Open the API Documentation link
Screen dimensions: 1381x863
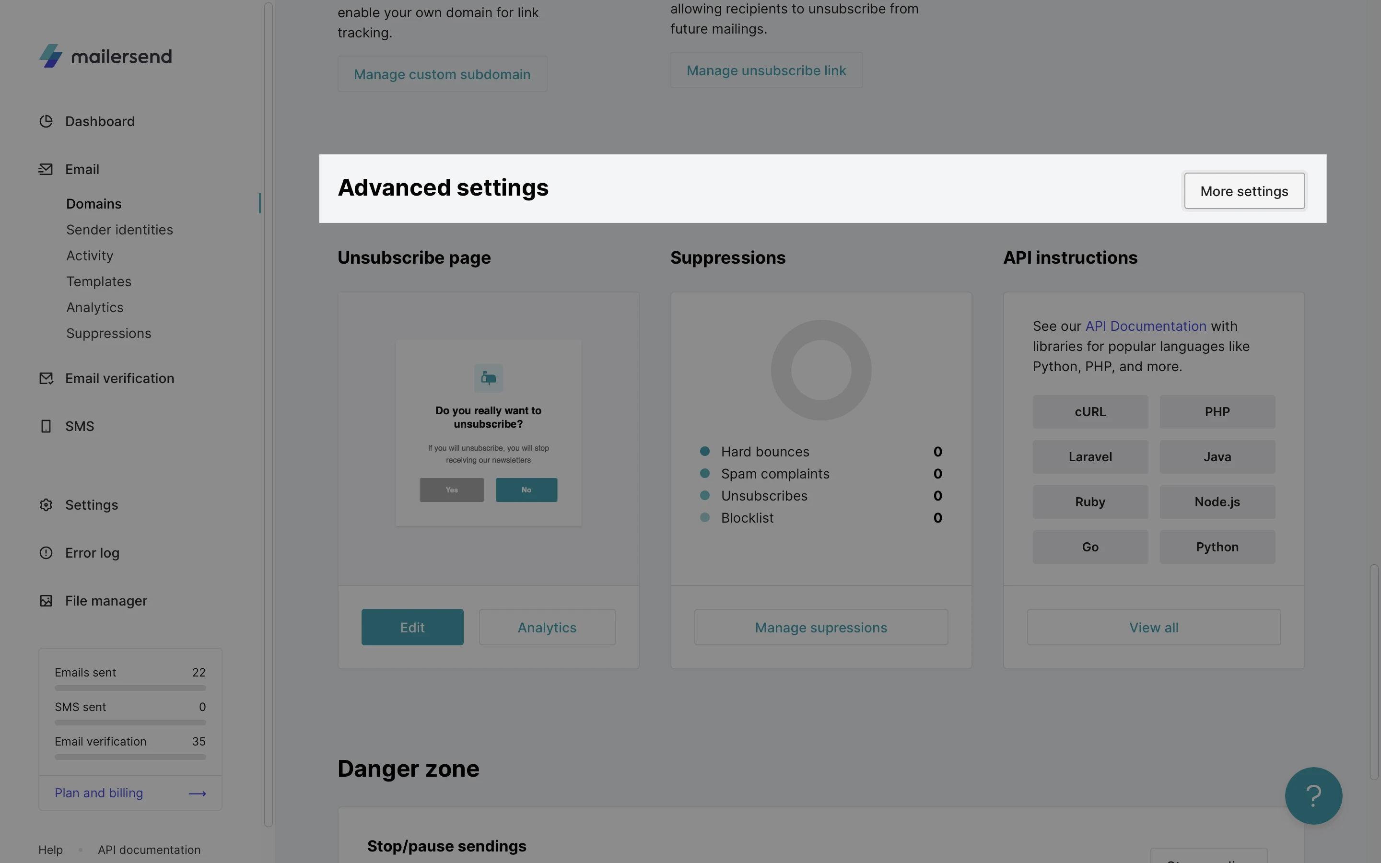(1145, 326)
